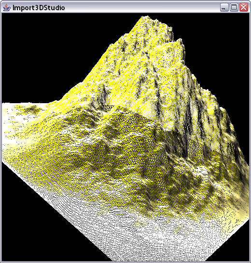Pick the second lower ridge peak right of the summit
The height and width of the screenshot is (263, 251).
pyautogui.click(x=179, y=41)
